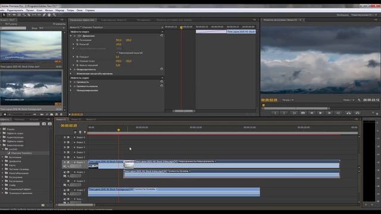Step forward one frame in Program monitor
This screenshot has width=381, height=214.
click(329, 113)
